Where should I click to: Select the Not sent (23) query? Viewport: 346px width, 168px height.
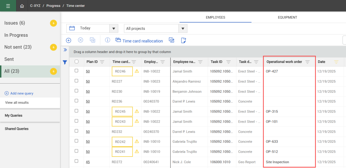[x=18, y=47]
